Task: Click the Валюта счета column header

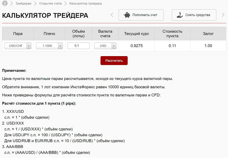Action: [x=105, y=34]
